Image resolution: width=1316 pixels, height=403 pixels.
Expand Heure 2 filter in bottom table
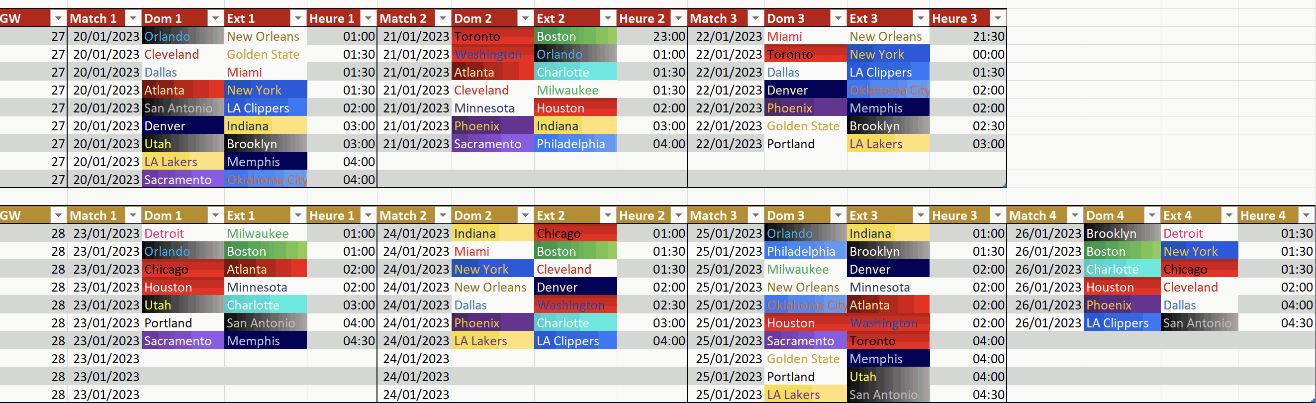click(x=678, y=215)
